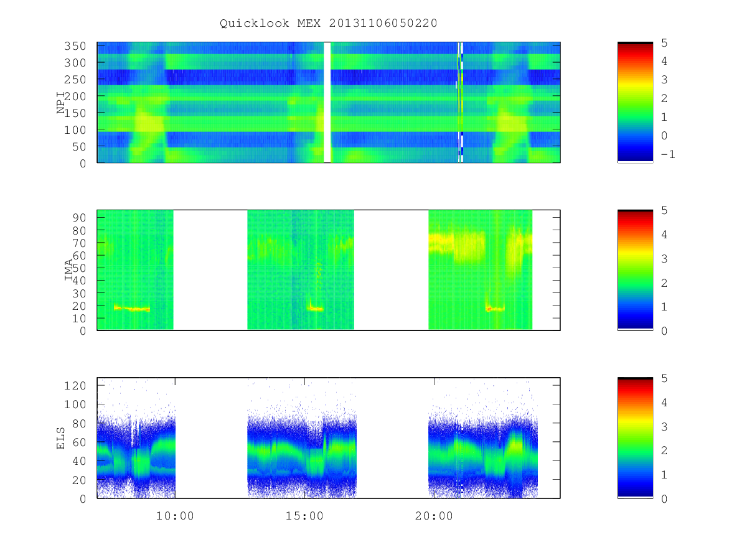Select the IMA axis label
This screenshot has width=747, height=560.
(69, 271)
